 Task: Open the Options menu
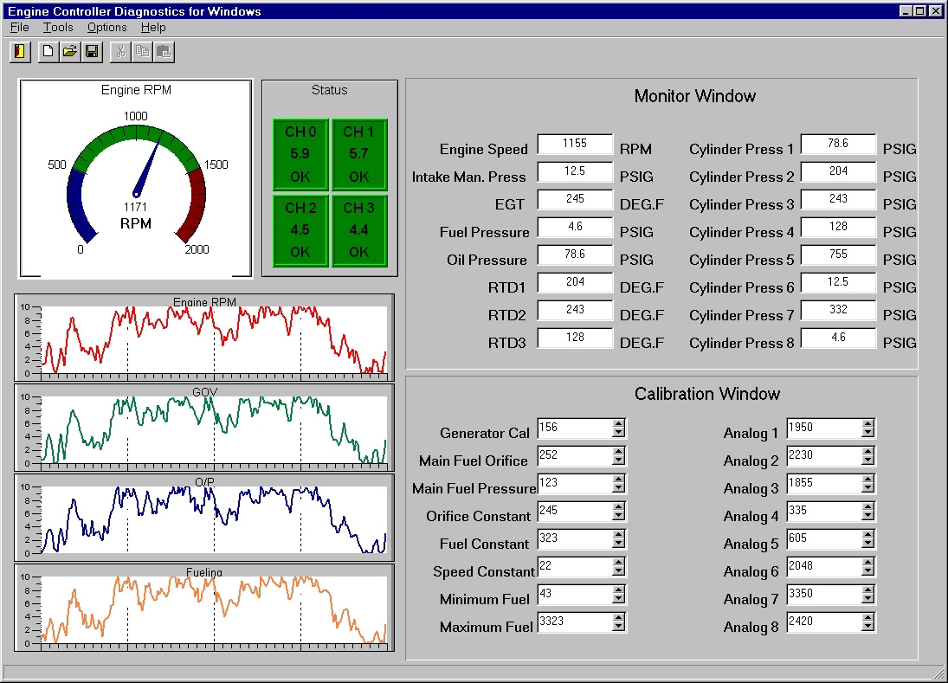(x=106, y=28)
